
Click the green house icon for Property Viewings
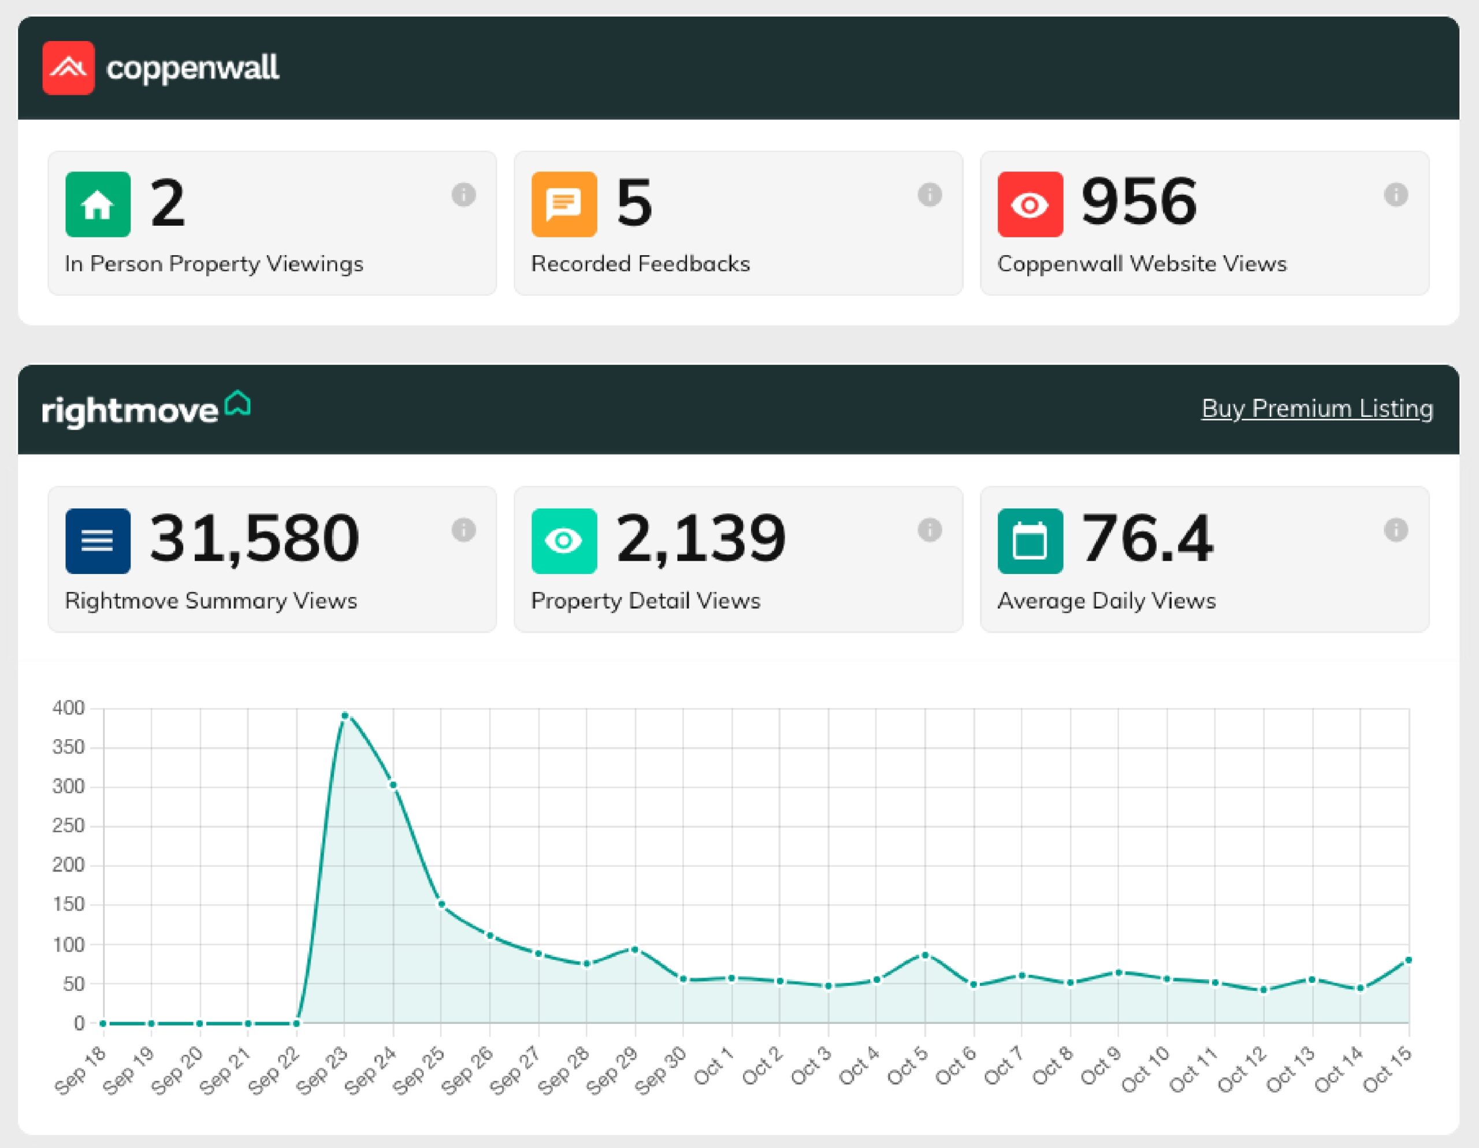coord(98,204)
